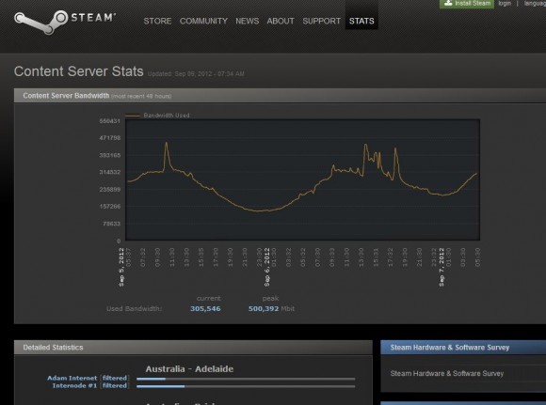Click the Sep 5, 2012 axis label
The image size is (546, 405).
pyautogui.click(x=121, y=267)
